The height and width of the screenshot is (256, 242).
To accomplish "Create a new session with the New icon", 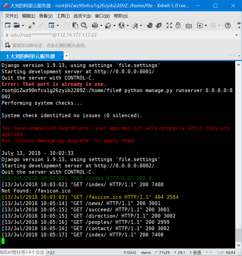I will click(x=8, y=25).
